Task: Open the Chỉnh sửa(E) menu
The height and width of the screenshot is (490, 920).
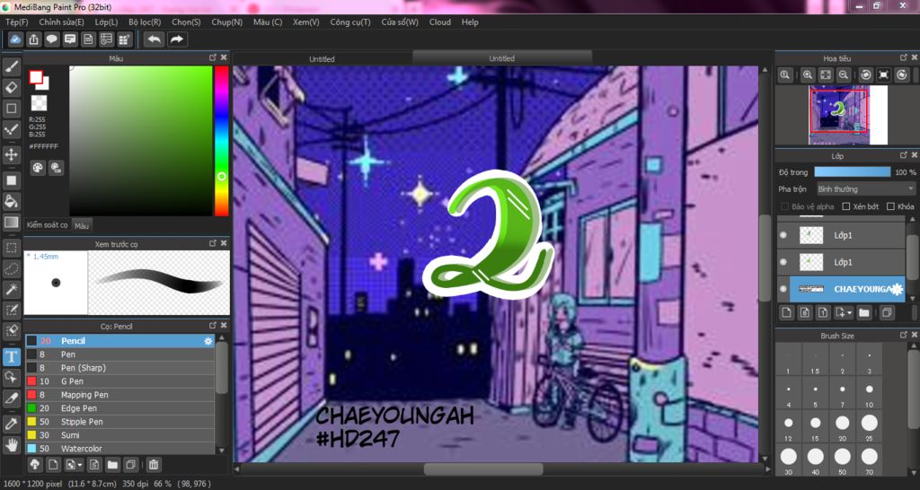Action: pos(62,22)
